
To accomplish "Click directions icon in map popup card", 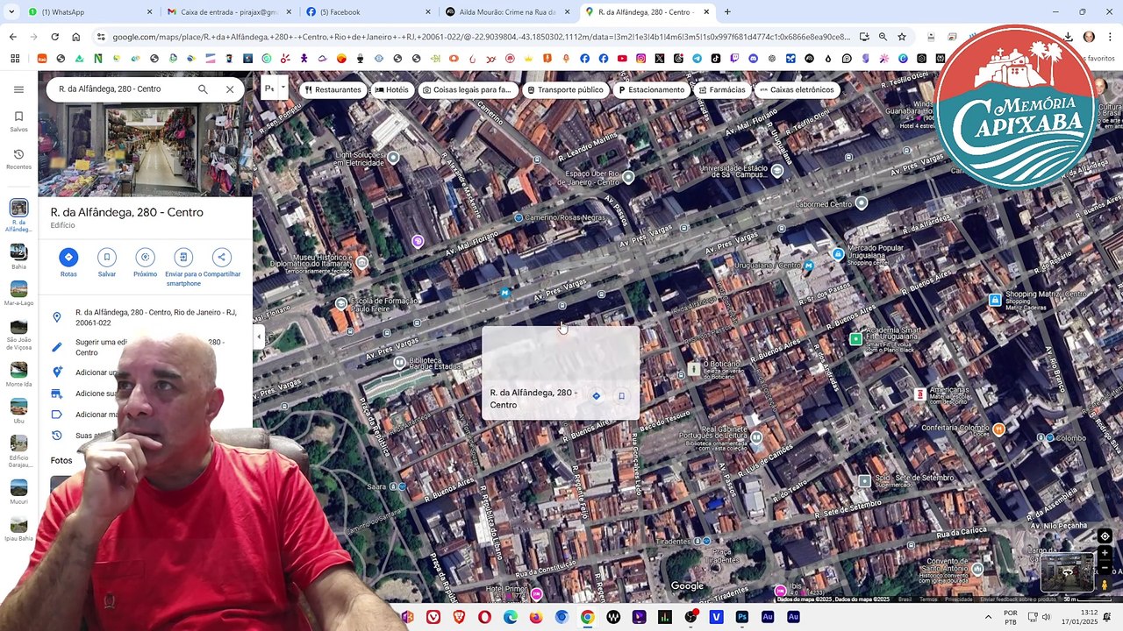I will [596, 396].
